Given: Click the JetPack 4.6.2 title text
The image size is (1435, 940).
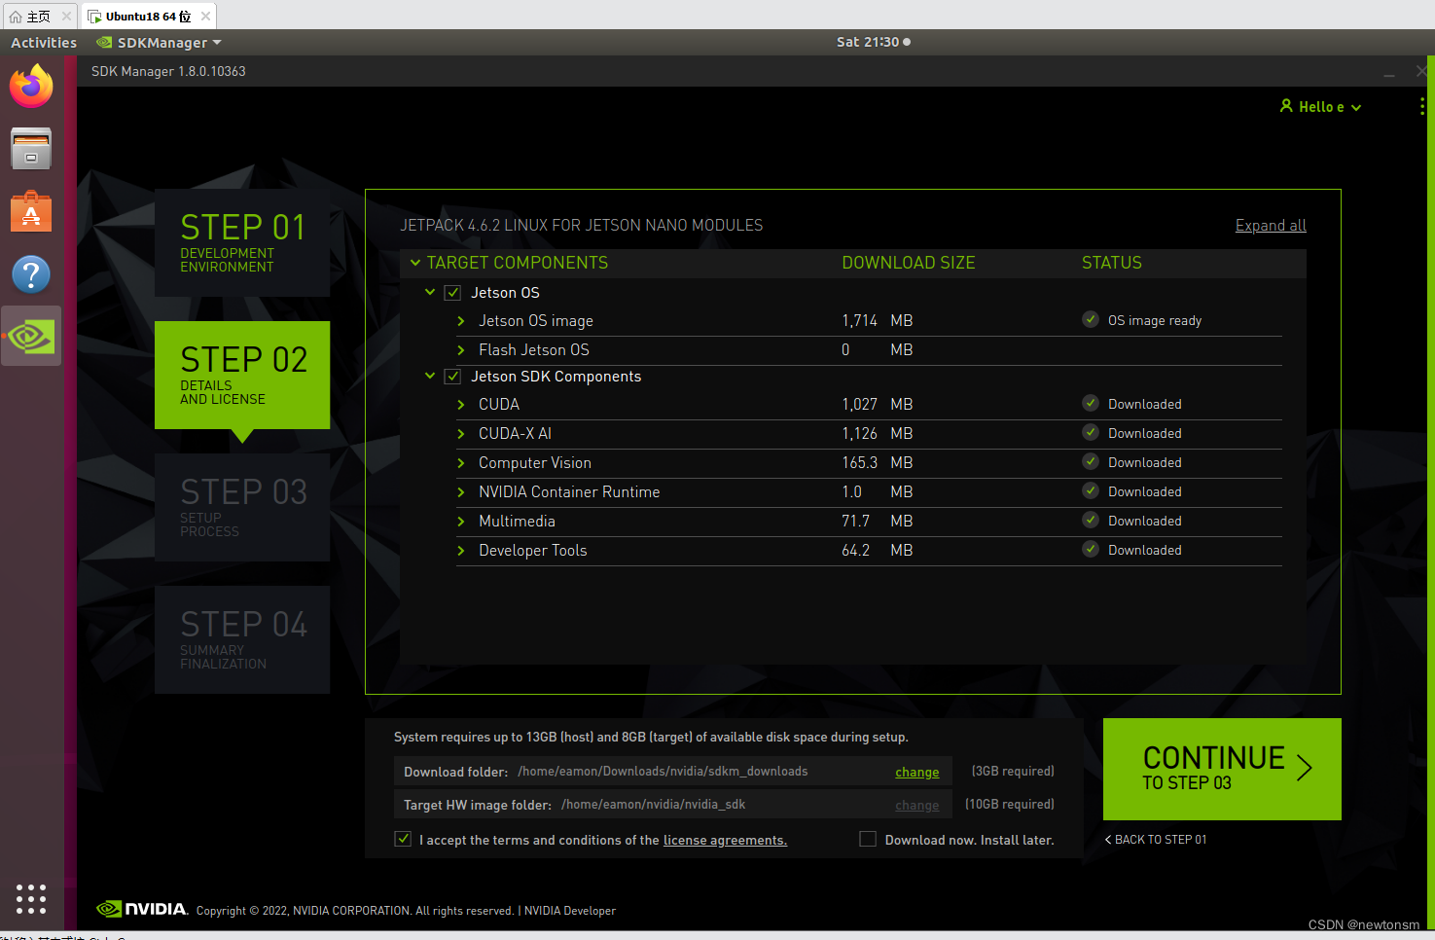Looking at the screenshot, I should 582,225.
